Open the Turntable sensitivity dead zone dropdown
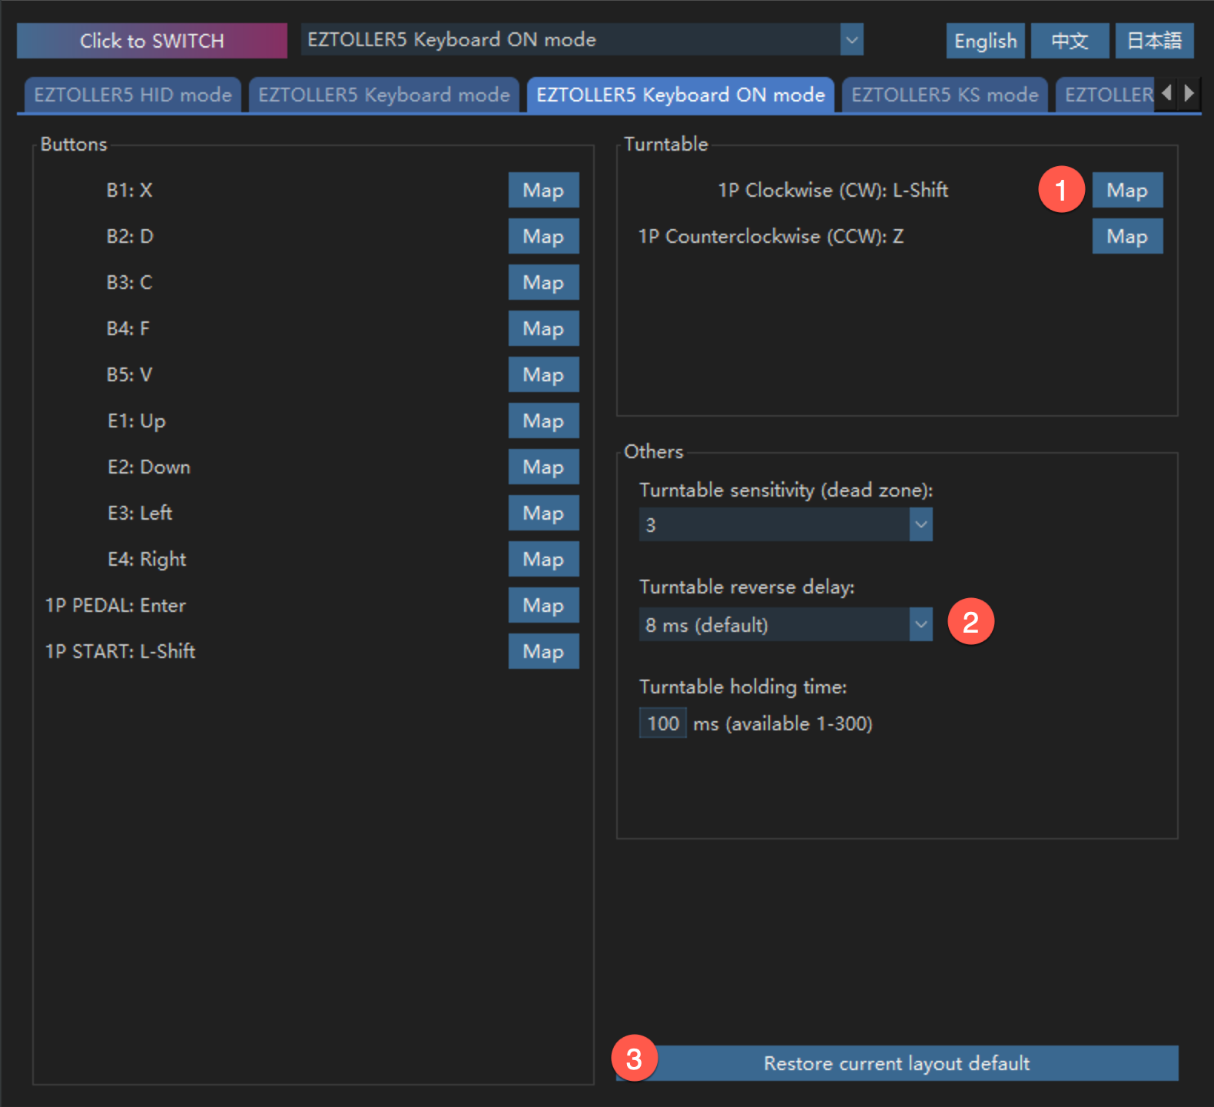The width and height of the screenshot is (1214, 1107). [785, 525]
